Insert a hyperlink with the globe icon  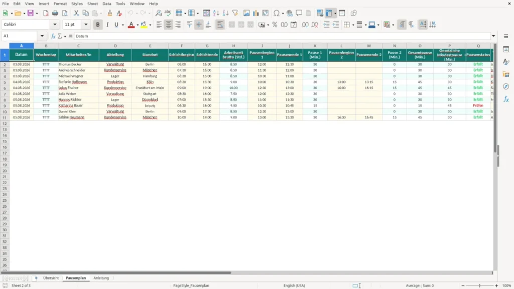pos(290,13)
